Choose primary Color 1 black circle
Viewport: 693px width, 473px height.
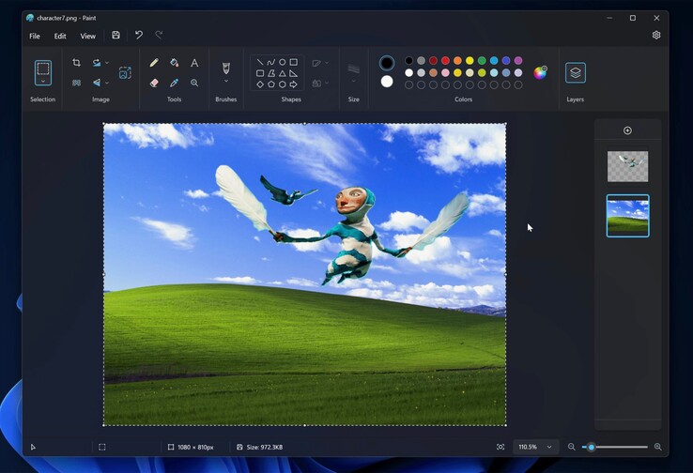387,63
